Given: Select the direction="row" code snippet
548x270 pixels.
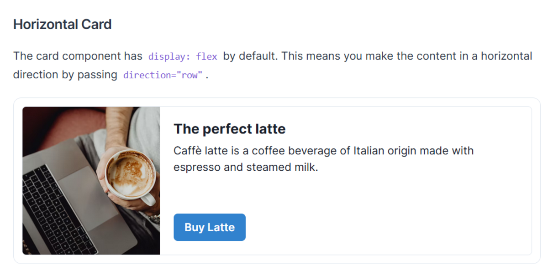Looking at the screenshot, I should click(x=163, y=76).
